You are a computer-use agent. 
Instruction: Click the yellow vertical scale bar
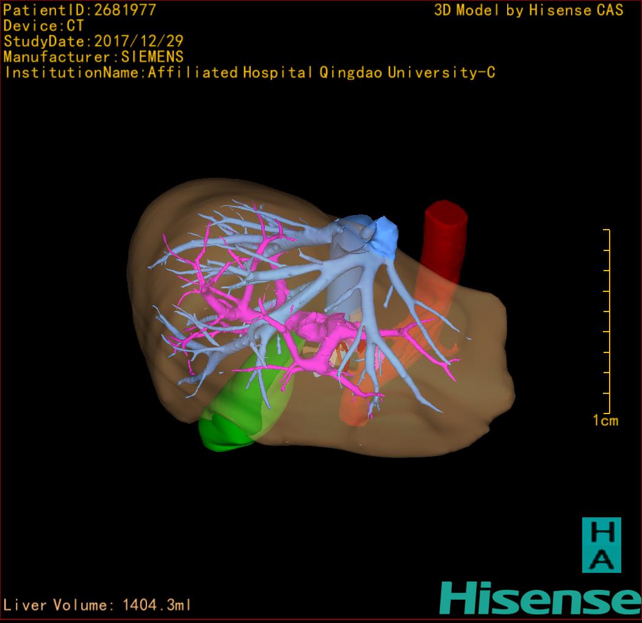pos(608,321)
